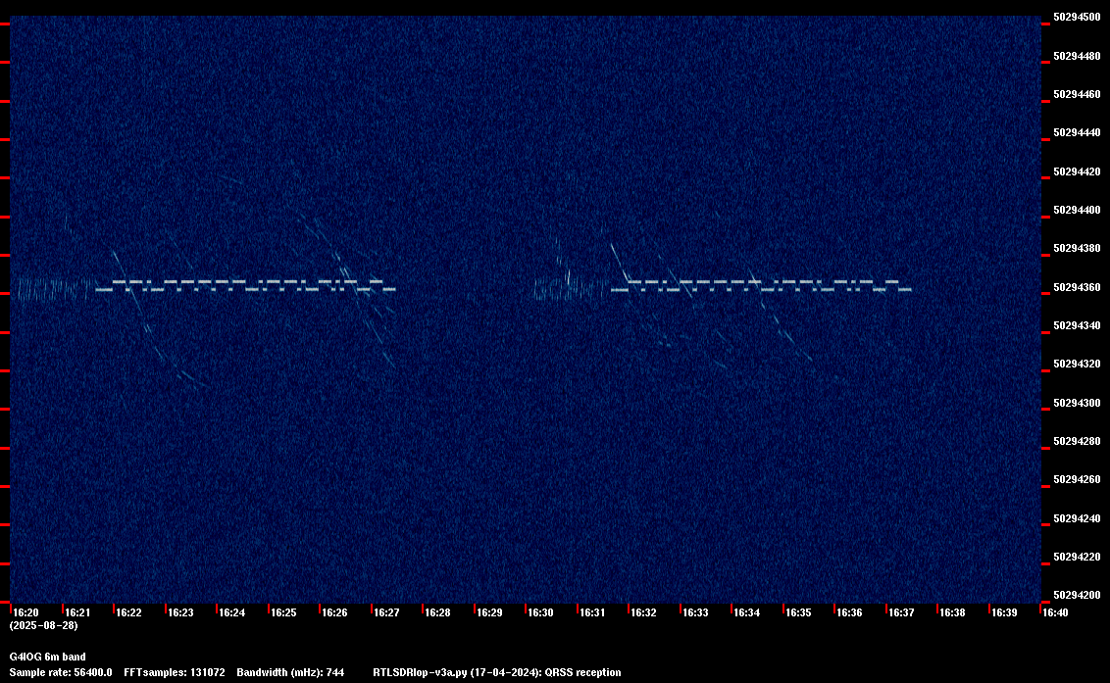1110x683 pixels.
Task: Click the QRSS signal trace starting near 16:32
Action: (761, 285)
